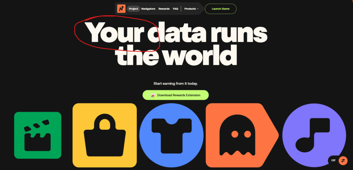Toggle the orange Off sound switch
The width and height of the screenshot is (353, 170).
coord(343,161)
